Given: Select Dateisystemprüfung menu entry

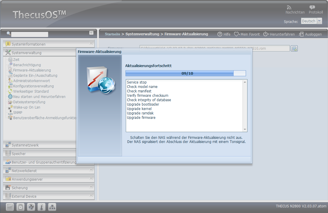Looking at the screenshot, I should click(29, 102).
